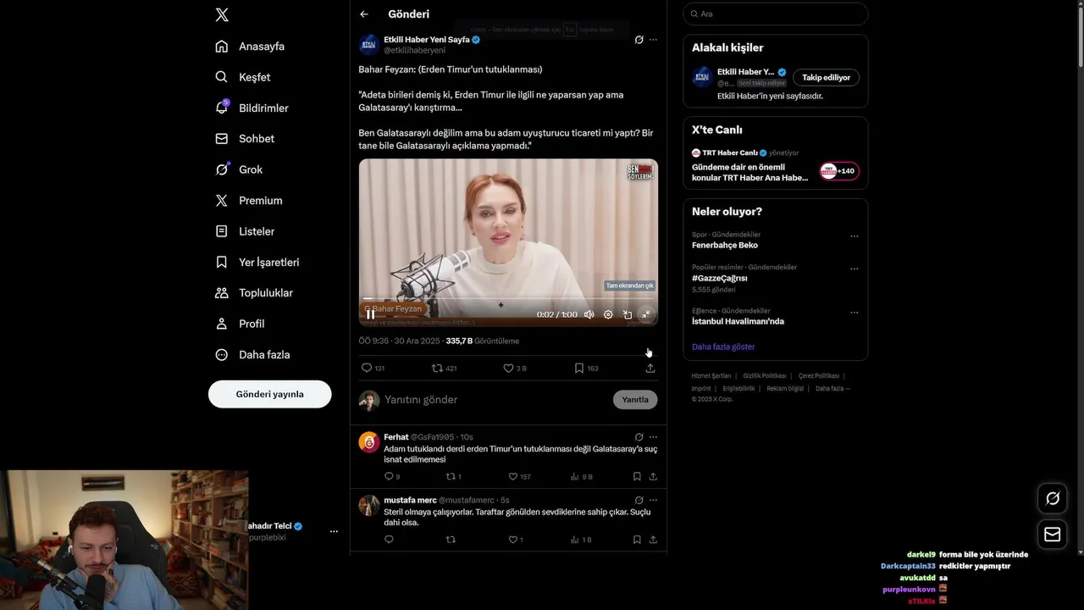
Task: Click Etkili Haber's post avatar
Action: click(369, 45)
